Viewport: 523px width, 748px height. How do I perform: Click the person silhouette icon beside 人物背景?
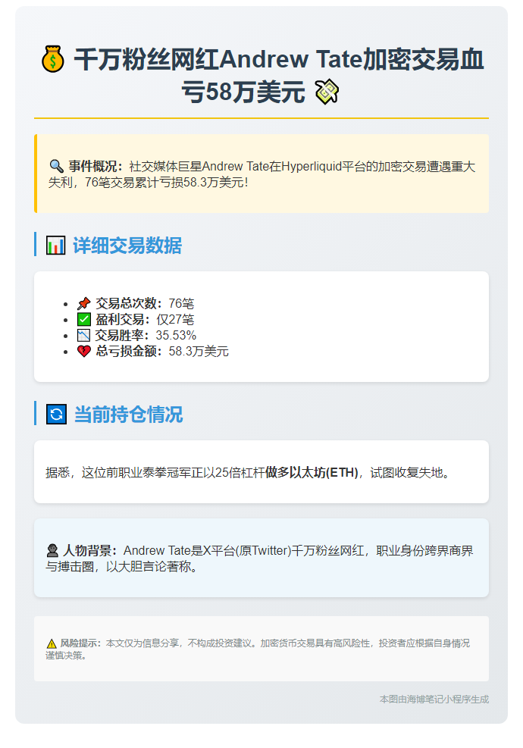point(52,551)
